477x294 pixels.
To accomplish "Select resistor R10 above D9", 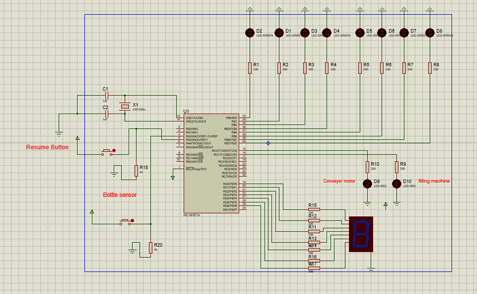I will [368, 167].
